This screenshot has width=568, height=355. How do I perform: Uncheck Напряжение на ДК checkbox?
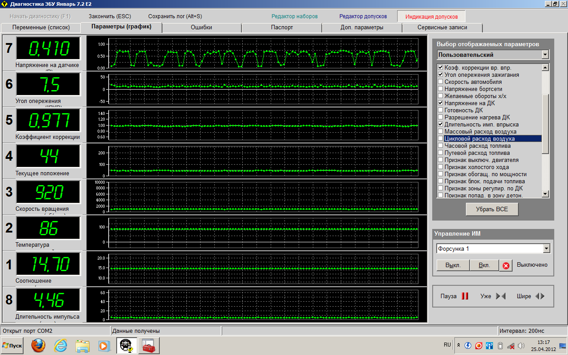(x=440, y=103)
